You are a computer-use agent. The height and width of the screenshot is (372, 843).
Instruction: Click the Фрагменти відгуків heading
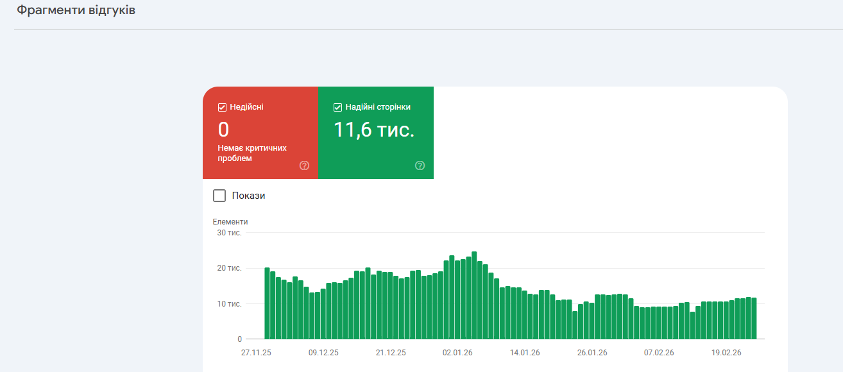[76, 11]
